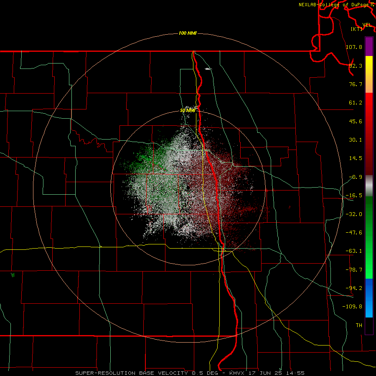The image size is (376, 376).
Task: Click the VEL product label
Action: click(x=367, y=25)
